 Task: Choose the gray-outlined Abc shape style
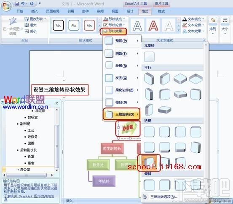coord(74,25)
